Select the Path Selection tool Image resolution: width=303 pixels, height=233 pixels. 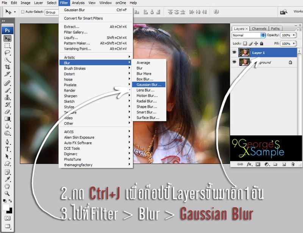coord(7,156)
